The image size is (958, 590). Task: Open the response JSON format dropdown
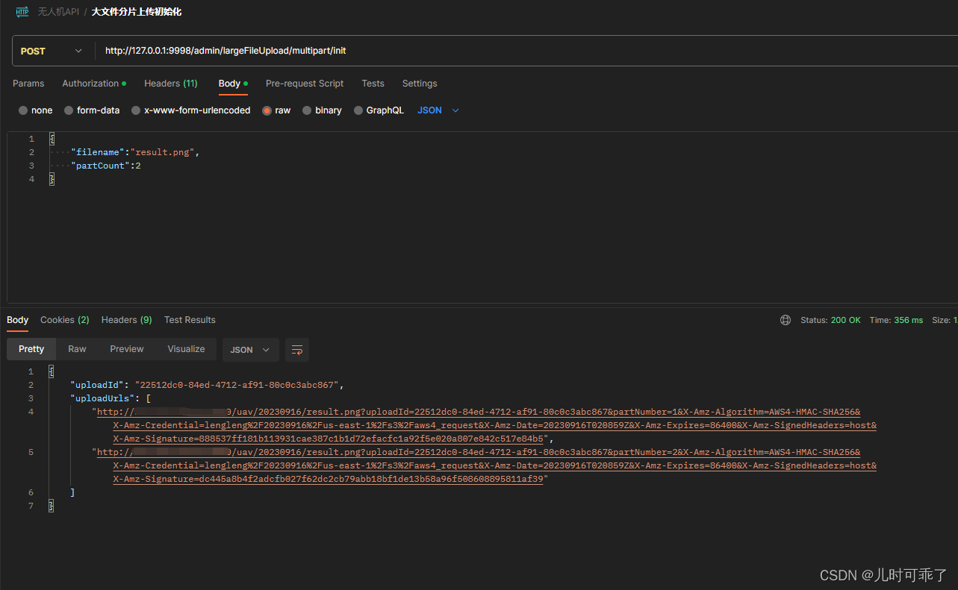click(x=250, y=350)
